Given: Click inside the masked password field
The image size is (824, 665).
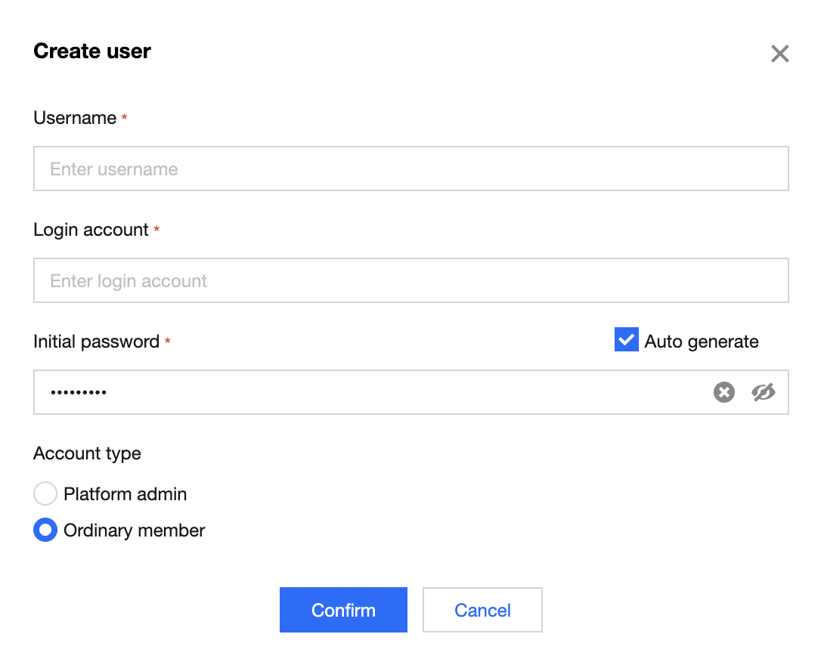Looking at the screenshot, I should click(363, 392).
